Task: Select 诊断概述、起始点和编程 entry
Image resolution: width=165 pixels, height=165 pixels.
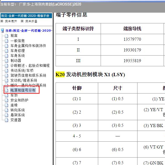Action: (x=30, y=65)
